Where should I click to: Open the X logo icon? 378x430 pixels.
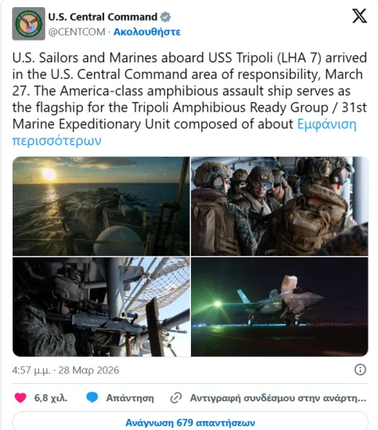point(360,16)
